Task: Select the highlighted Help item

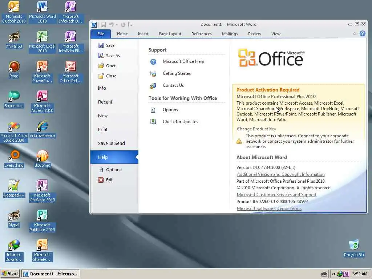Action: click(x=114, y=157)
